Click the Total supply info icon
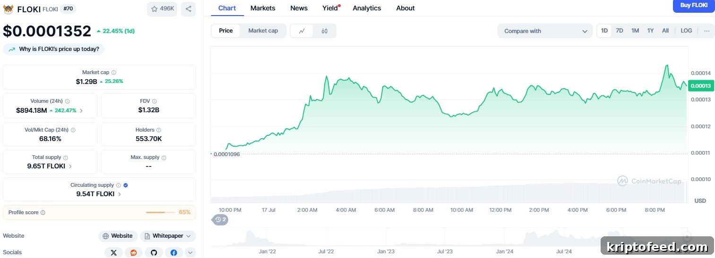 [x=66, y=158]
